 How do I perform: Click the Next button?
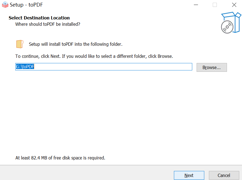189,175
